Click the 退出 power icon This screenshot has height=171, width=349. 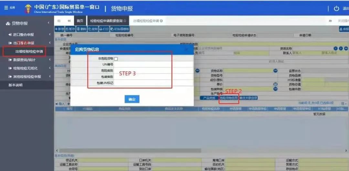click(x=336, y=8)
